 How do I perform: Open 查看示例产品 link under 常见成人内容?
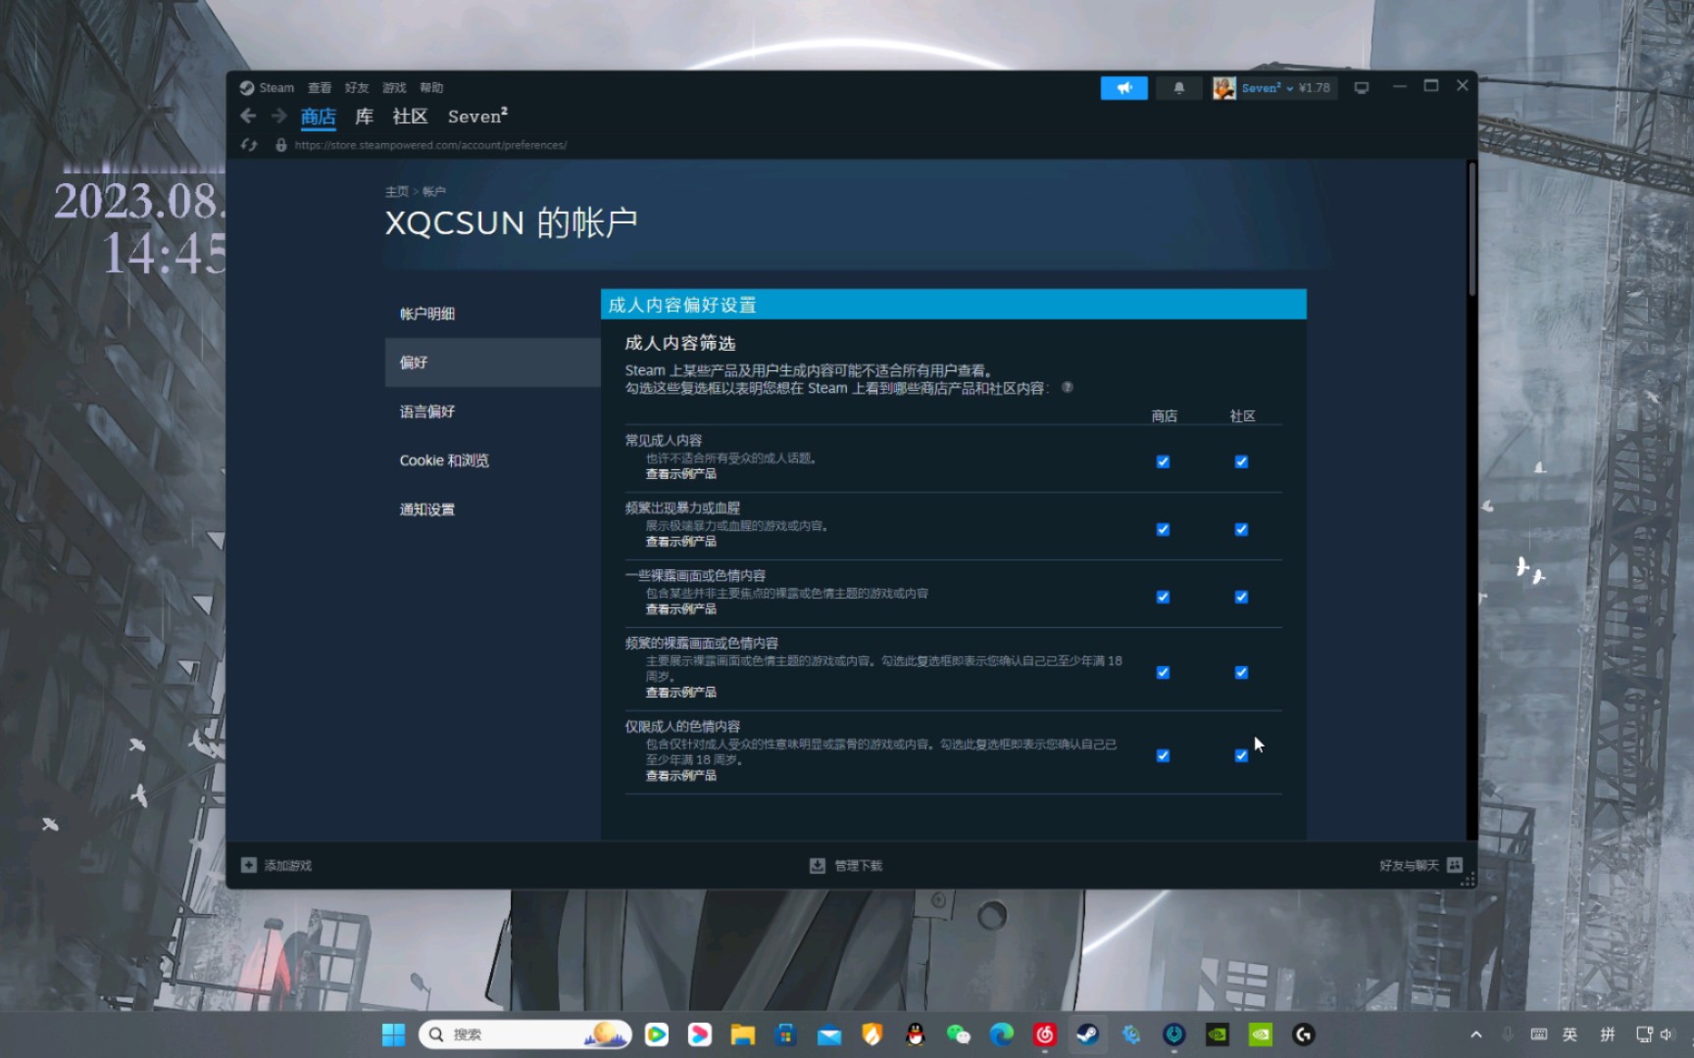click(680, 474)
